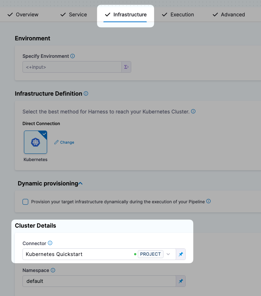The height and width of the screenshot is (296, 261).
Task: Select the Kubernetes direct connection tile
Action: 36,142
